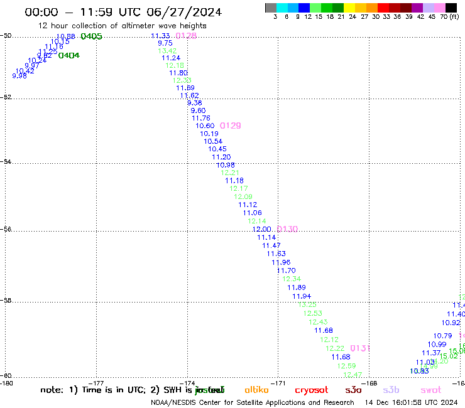Click the wave height value 9.60
This screenshot has height=408, width=465.
[198, 110]
